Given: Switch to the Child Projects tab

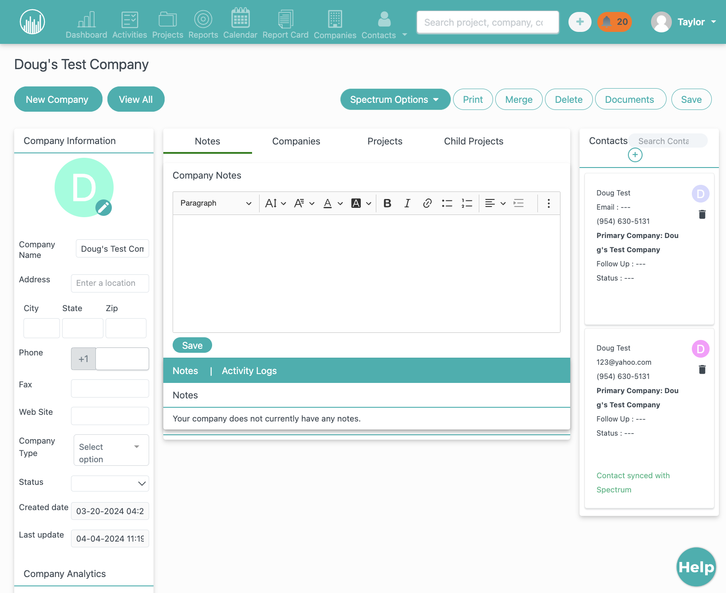Looking at the screenshot, I should pos(473,141).
